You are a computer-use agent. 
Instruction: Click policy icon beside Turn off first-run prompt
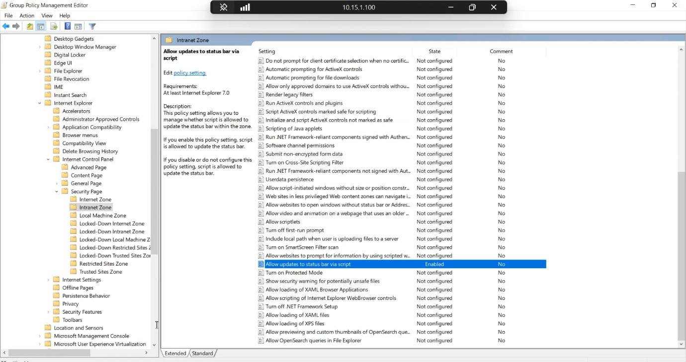pyautogui.click(x=261, y=230)
